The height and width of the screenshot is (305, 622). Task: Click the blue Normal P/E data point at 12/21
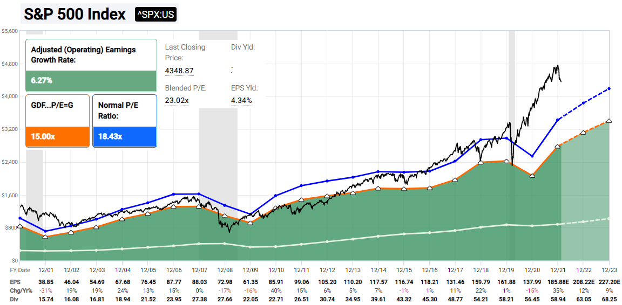558,120
